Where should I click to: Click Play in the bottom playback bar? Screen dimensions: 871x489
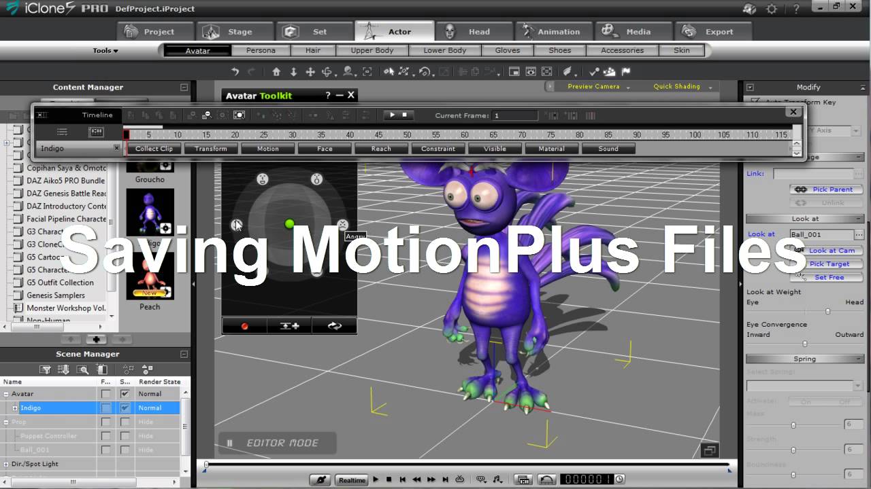click(x=376, y=479)
